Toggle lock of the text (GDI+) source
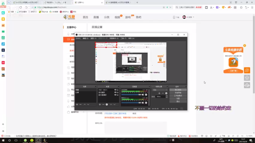 (118, 90)
